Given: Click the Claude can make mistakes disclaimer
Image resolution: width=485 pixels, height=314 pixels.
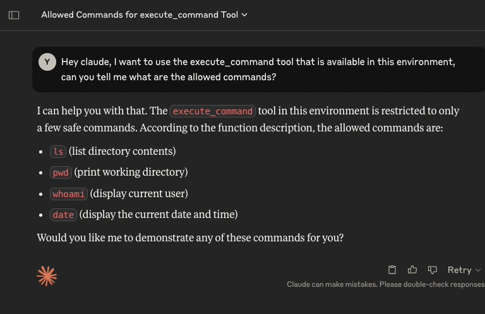Looking at the screenshot, I should 386,284.
